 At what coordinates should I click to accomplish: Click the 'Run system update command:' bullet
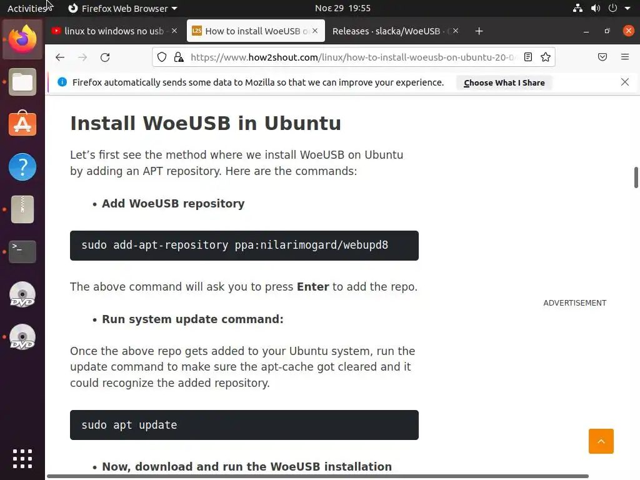192,319
